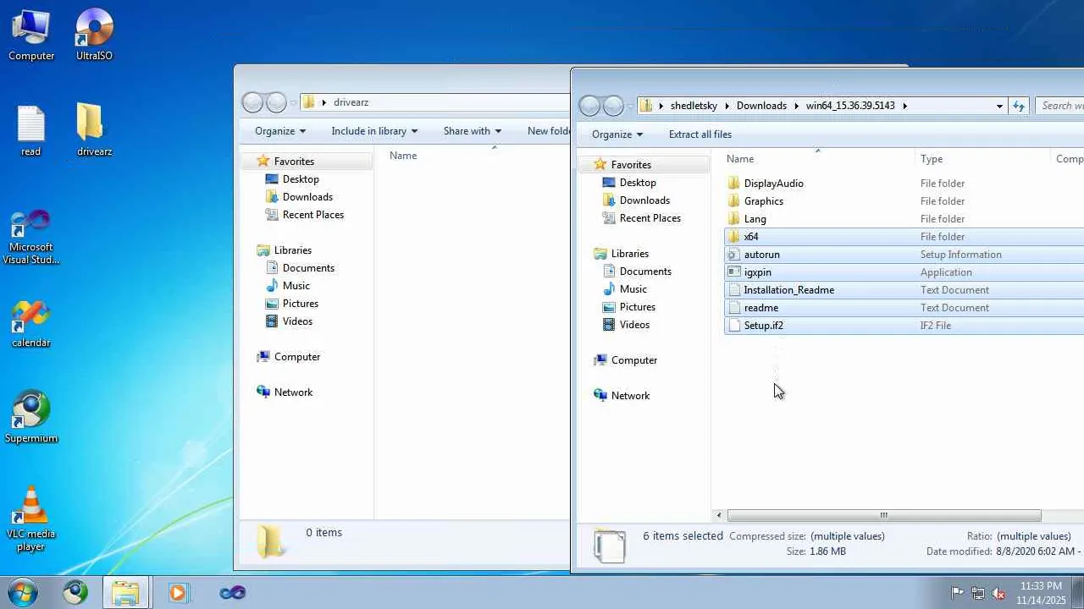Refresh the win64_15.36.39.5143 folder view

point(1019,106)
